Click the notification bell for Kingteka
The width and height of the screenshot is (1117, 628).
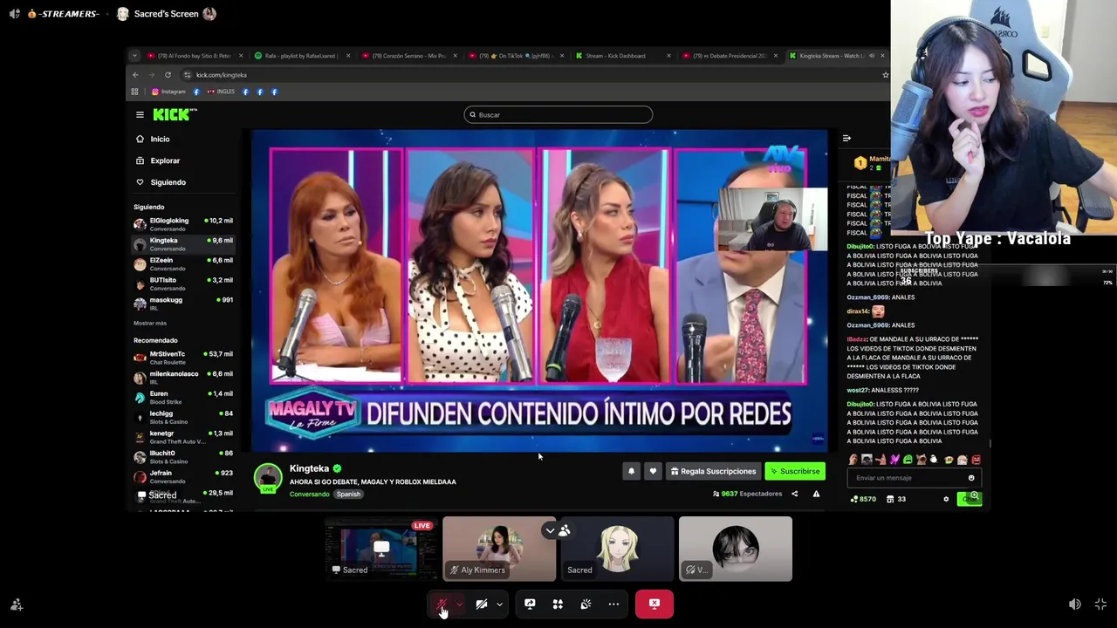click(x=631, y=471)
